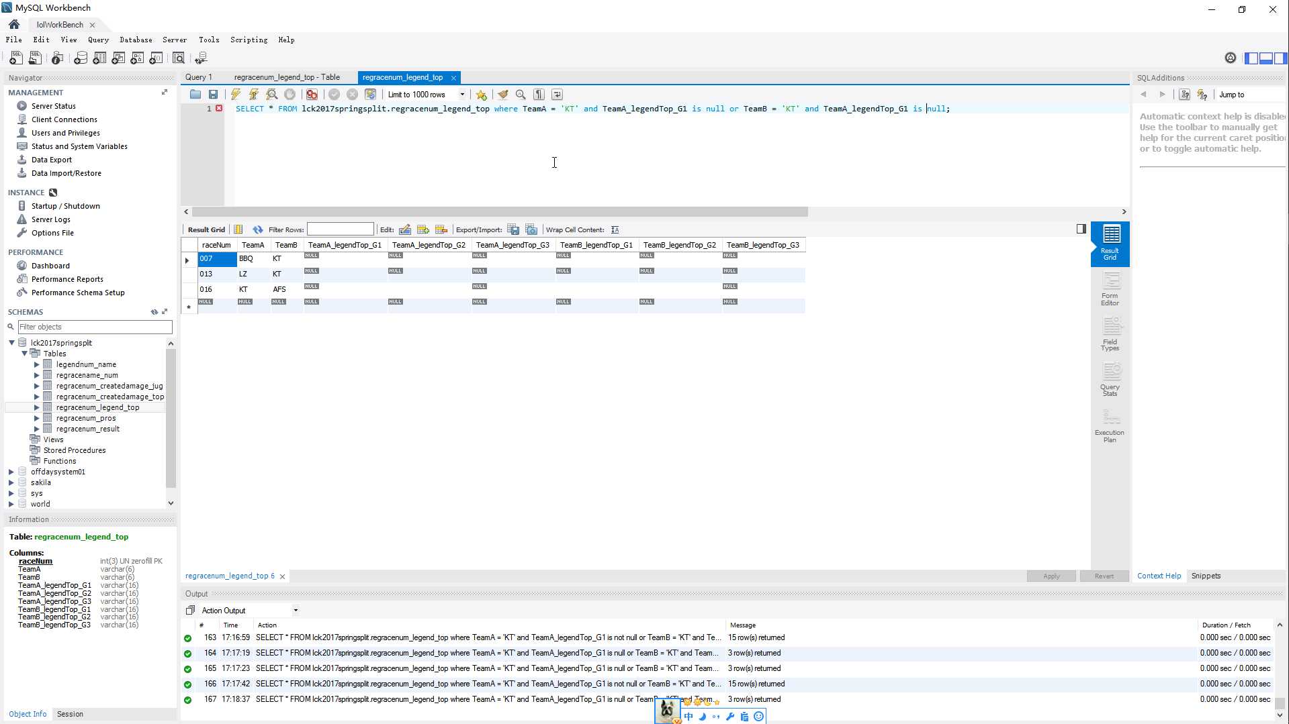Expand legendnum_name table
The height and width of the screenshot is (724, 1289).
tap(36, 364)
